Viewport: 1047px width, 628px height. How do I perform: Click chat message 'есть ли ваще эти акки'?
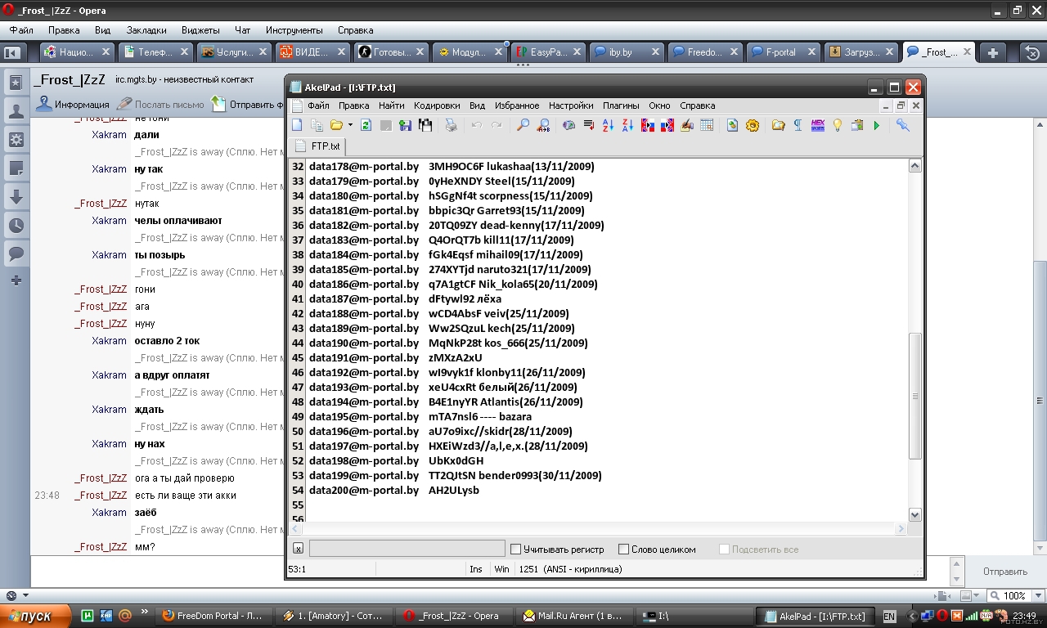(x=186, y=496)
